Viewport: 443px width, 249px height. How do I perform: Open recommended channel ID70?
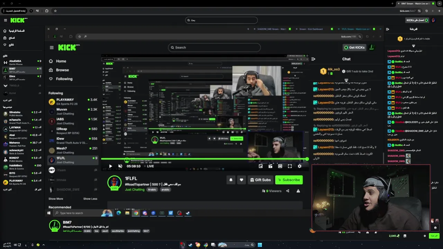coord(22,174)
